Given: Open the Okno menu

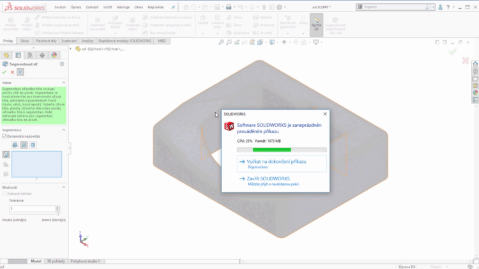Looking at the screenshot, I should 139,7.
